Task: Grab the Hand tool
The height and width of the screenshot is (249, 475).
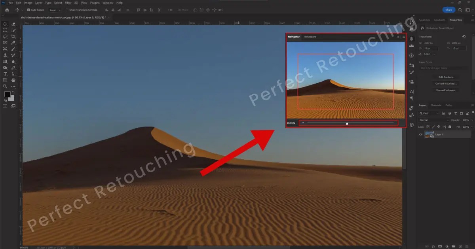Action: point(13,80)
